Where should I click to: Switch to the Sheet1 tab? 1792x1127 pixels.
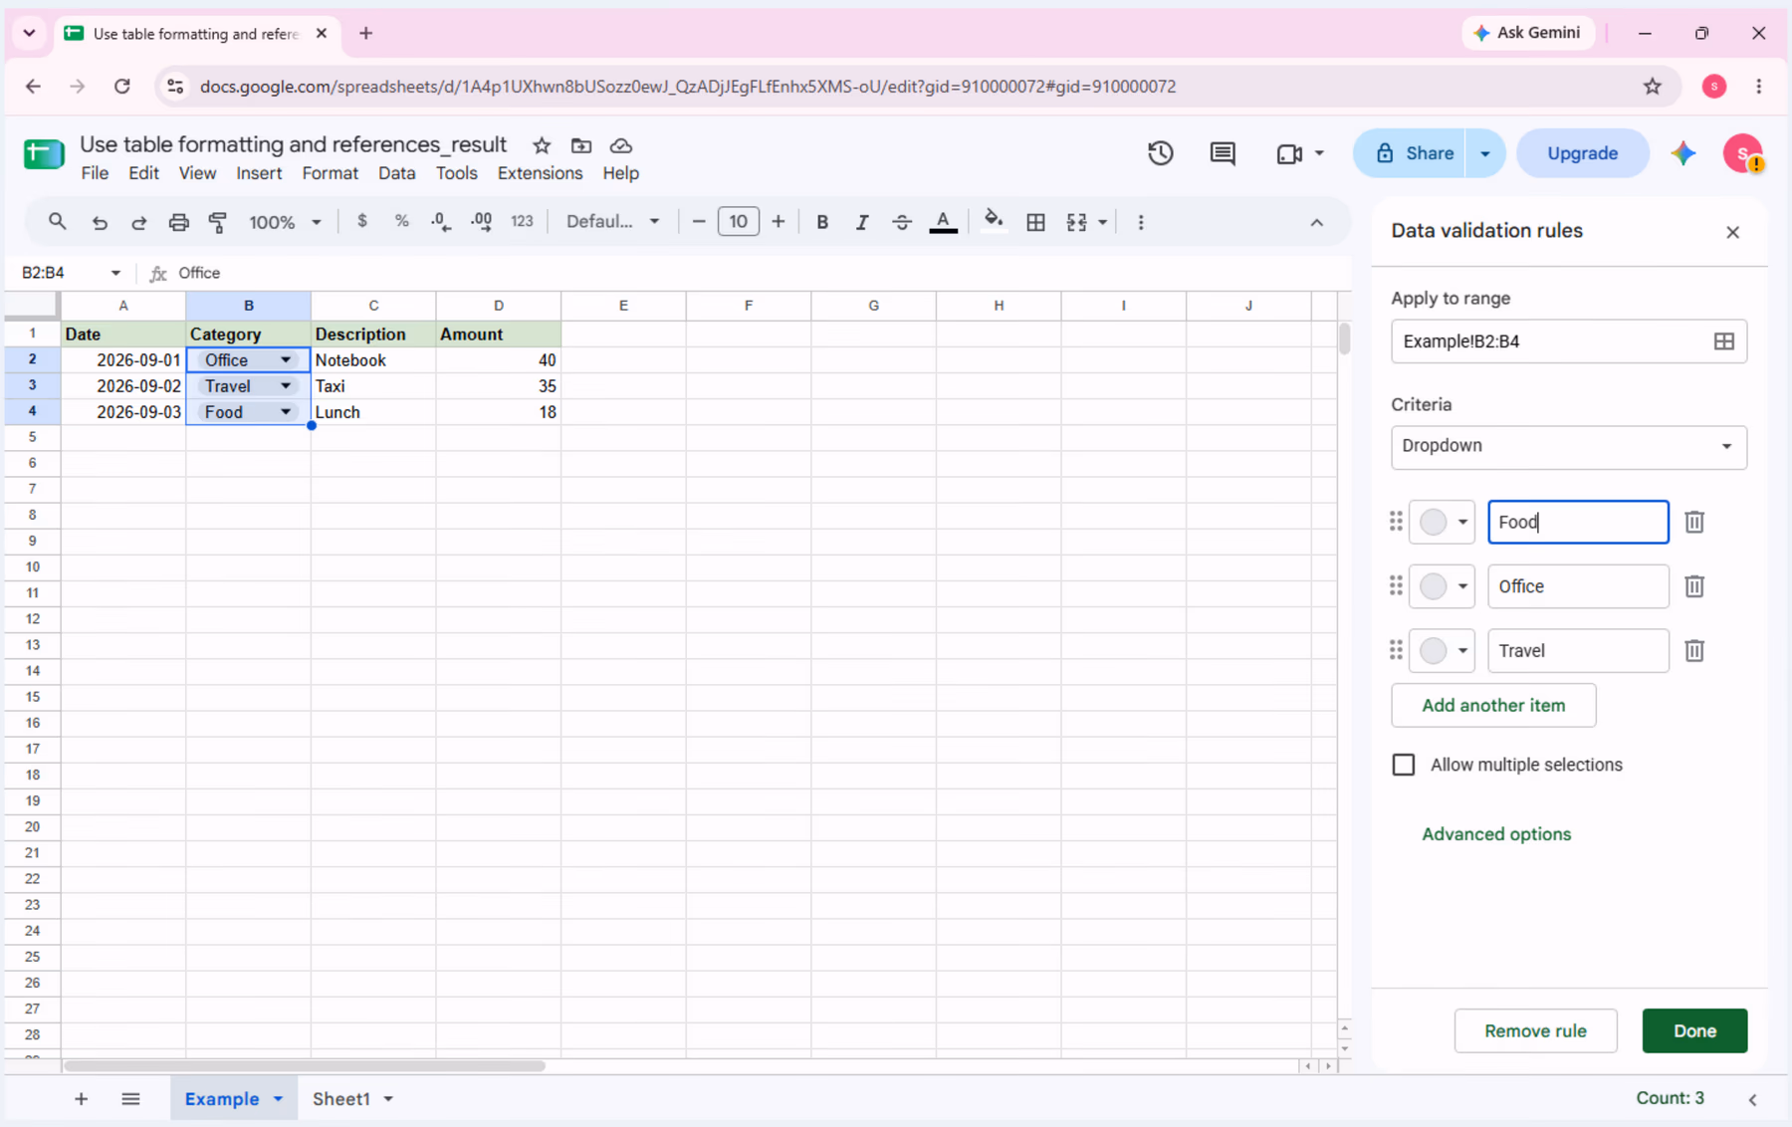click(x=341, y=1099)
